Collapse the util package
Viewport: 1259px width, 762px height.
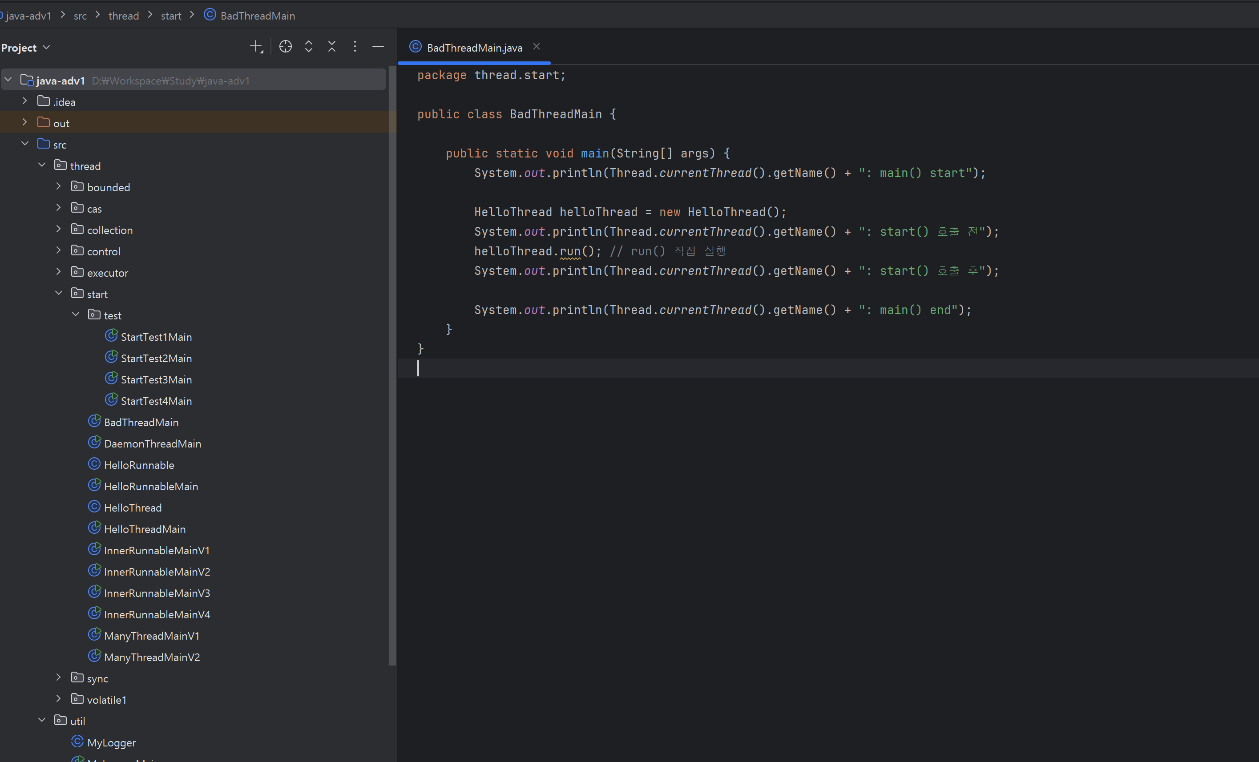coord(42,721)
